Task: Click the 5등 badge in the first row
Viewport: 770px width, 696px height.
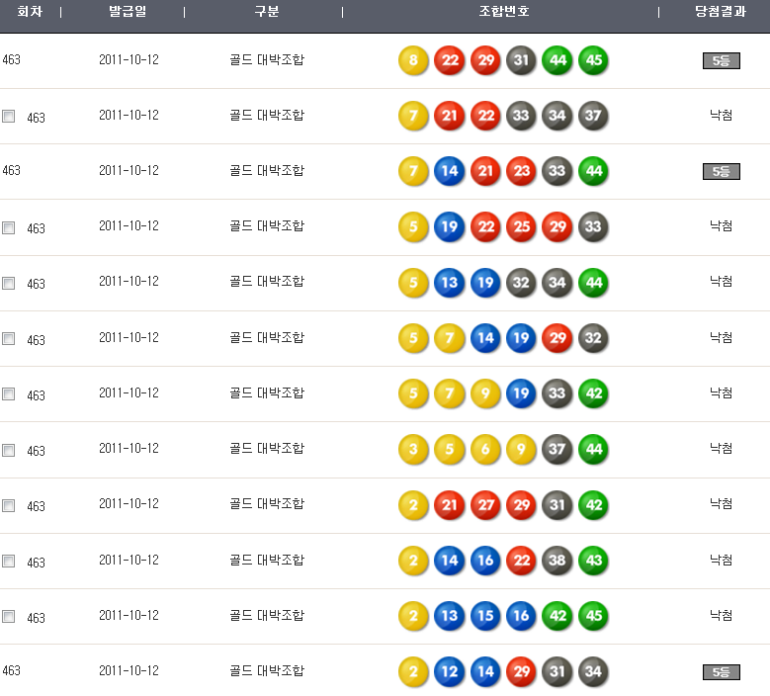Action: point(721,61)
